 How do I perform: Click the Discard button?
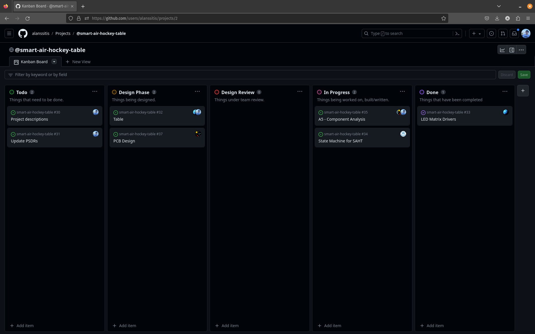tap(507, 75)
